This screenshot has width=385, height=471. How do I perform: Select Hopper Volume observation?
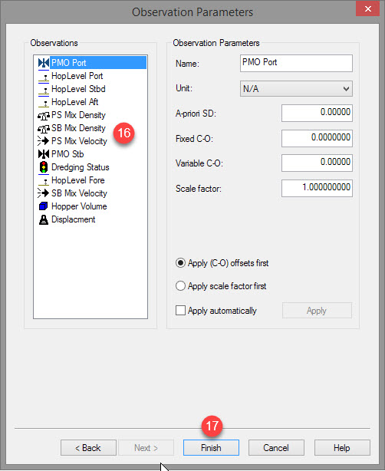pyautogui.click(x=79, y=206)
